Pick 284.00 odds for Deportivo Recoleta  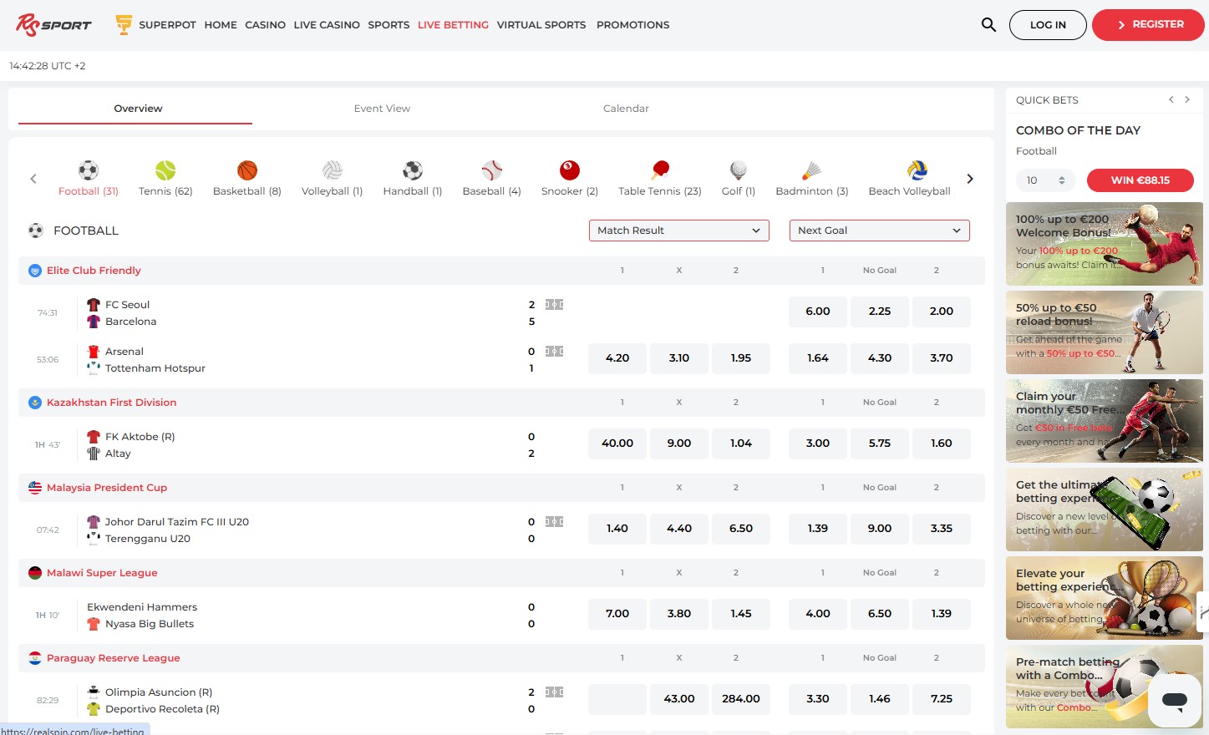point(741,699)
